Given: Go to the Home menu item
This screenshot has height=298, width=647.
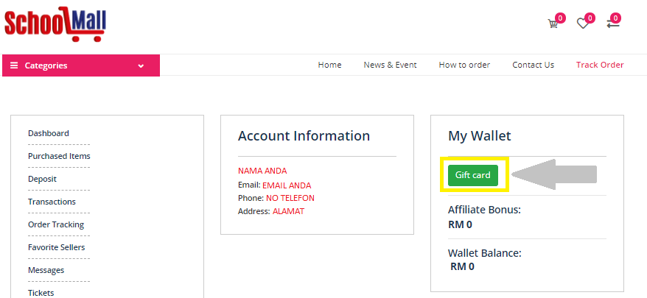Looking at the screenshot, I should (x=329, y=65).
